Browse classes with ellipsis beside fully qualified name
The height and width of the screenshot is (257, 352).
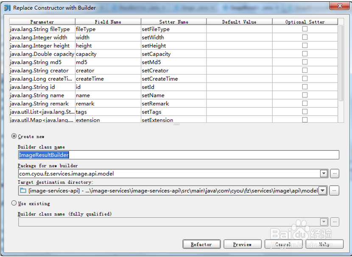point(334,221)
